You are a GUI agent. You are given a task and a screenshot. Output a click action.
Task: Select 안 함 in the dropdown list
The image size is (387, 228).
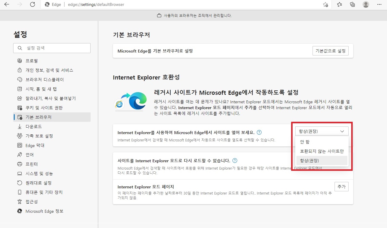point(322,142)
